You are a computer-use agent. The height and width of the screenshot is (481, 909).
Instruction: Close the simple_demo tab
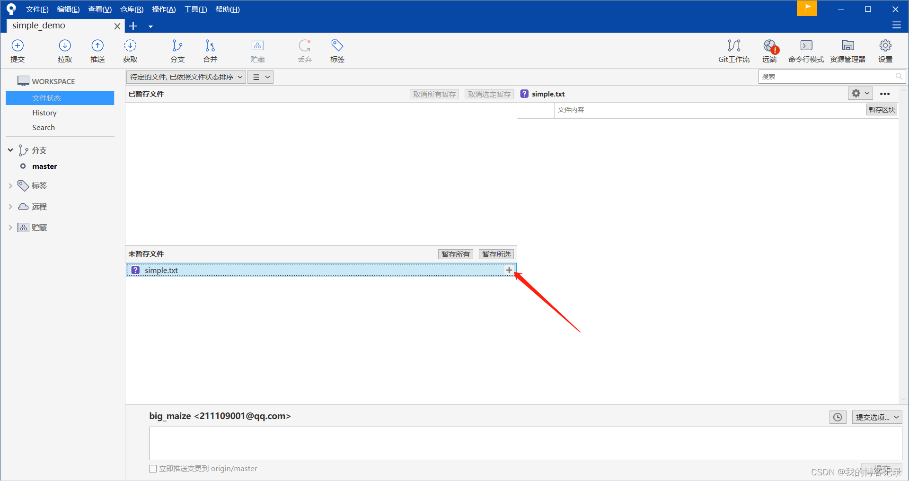(117, 26)
